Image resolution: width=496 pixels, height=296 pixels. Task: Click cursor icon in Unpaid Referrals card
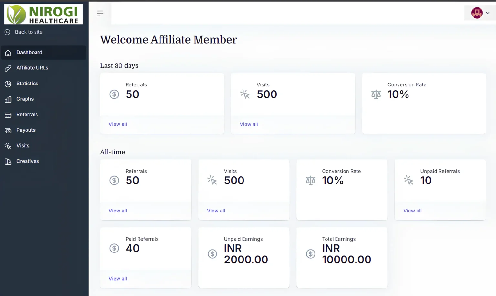pyautogui.click(x=408, y=180)
